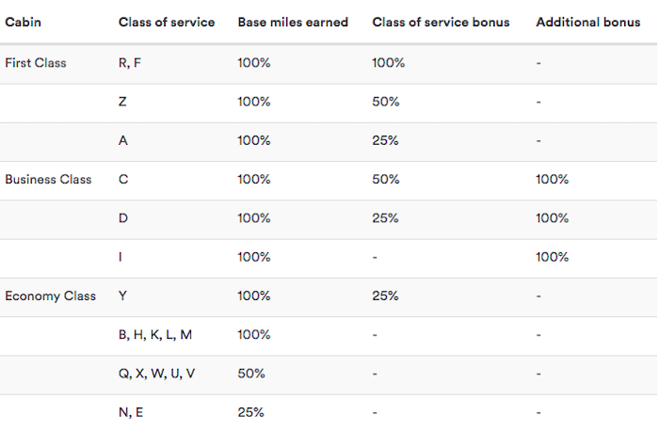Select the Z class of service cell

[x=122, y=102]
